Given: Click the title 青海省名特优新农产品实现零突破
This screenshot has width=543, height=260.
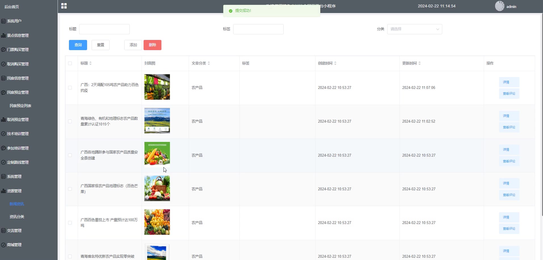Looking at the screenshot, I should pyautogui.click(x=108, y=257).
